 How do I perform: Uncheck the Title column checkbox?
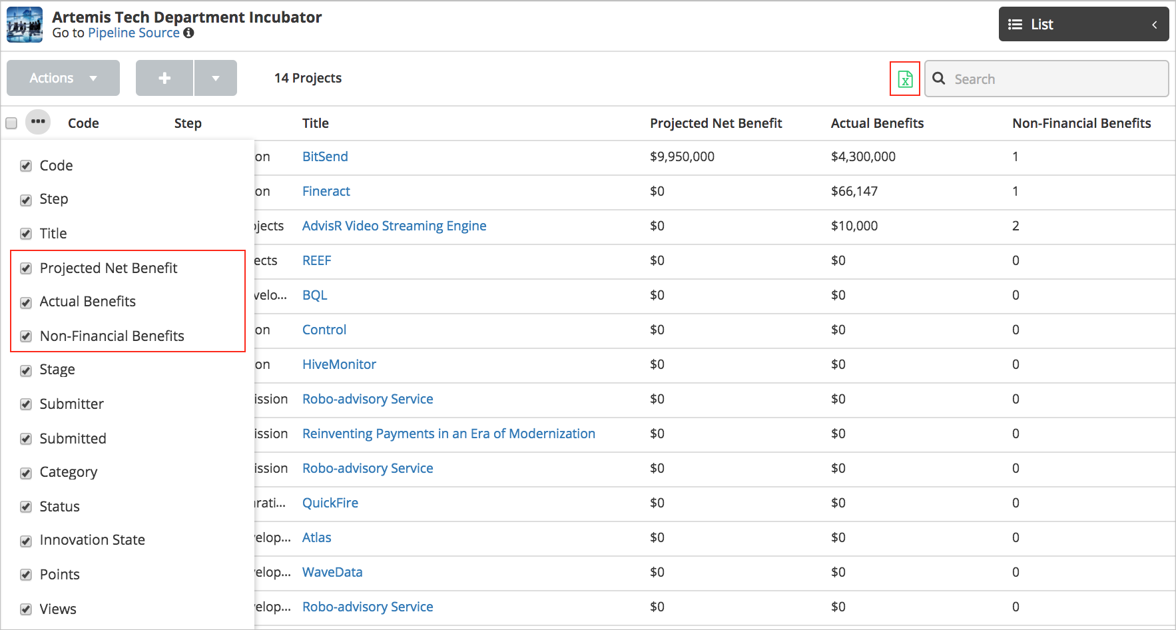(26, 234)
